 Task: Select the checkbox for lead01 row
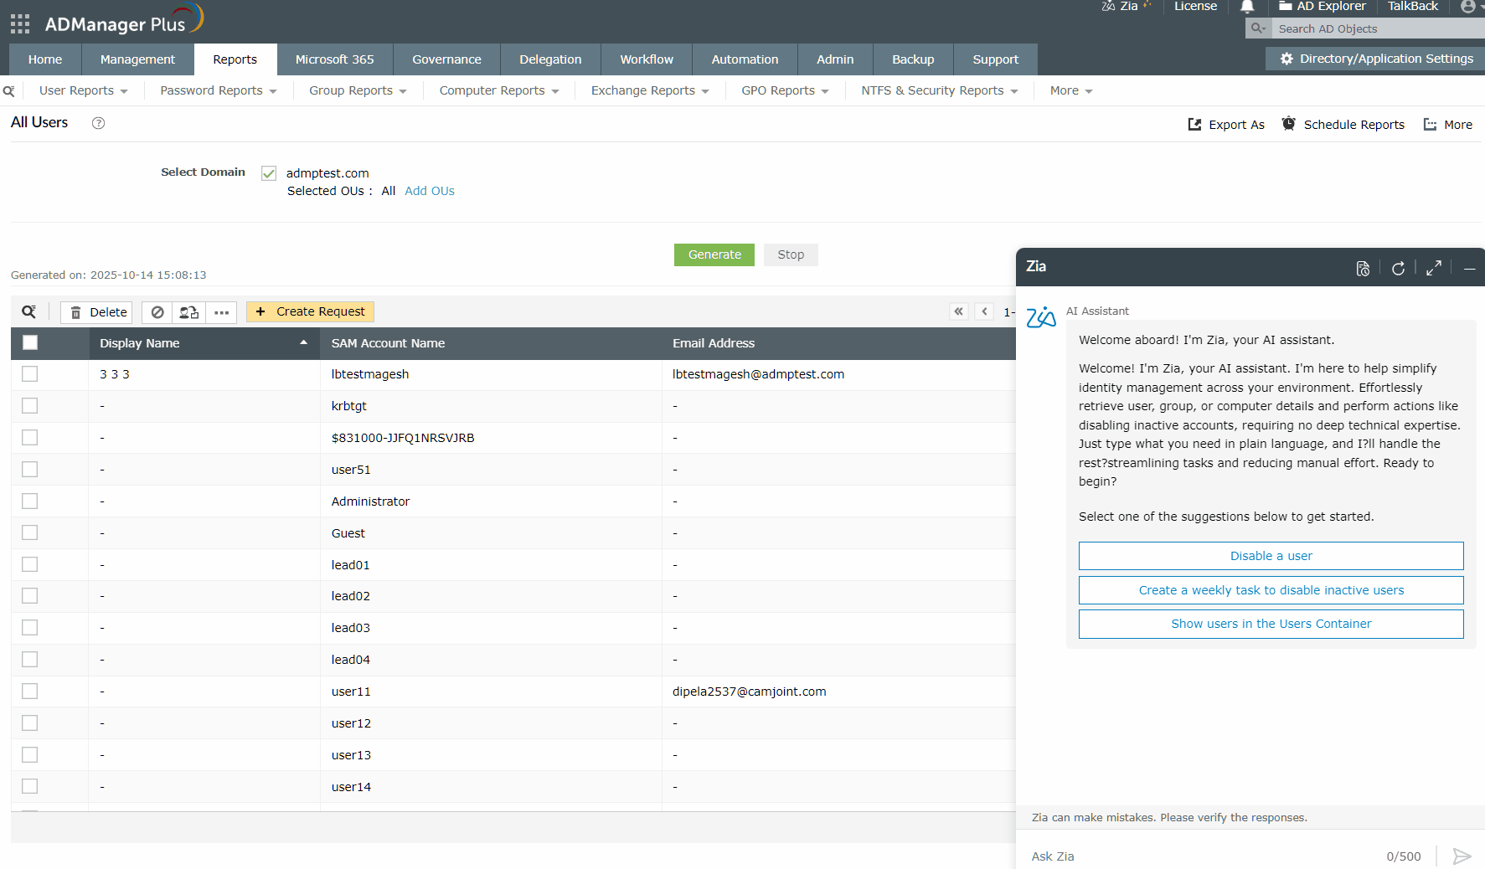(30, 565)
